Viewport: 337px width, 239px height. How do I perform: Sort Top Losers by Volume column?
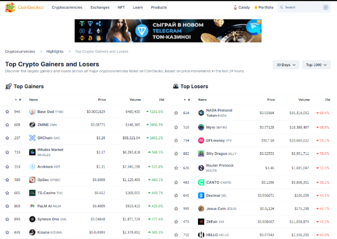pyautogui.click(x=304, y=100)
